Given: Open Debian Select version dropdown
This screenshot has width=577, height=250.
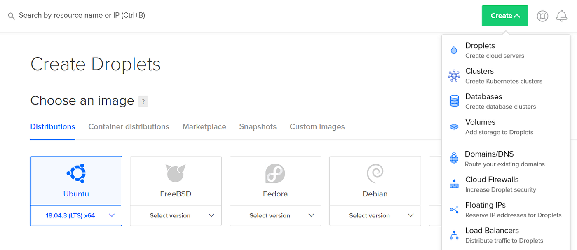Looking at the screenshot, I should point(375,215).
